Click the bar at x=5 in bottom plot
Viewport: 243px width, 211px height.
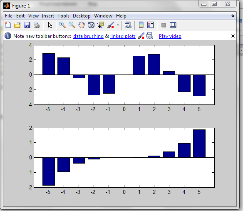coord(199,144)
